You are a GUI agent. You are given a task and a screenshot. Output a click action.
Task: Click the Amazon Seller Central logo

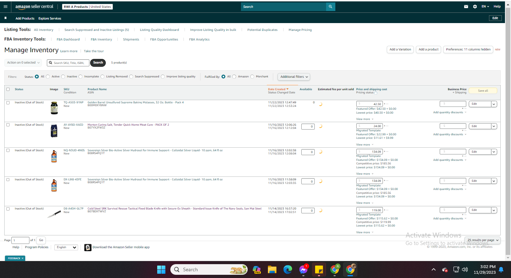[x=34, y=7]
